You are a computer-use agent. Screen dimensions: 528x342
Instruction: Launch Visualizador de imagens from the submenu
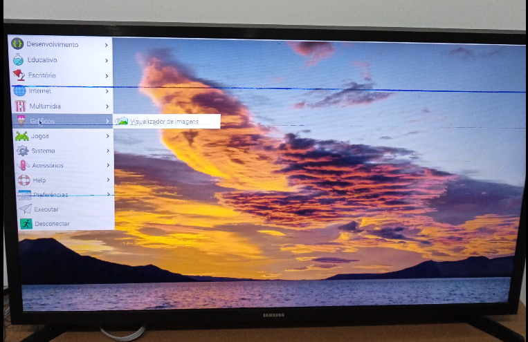tap(164, 122)
